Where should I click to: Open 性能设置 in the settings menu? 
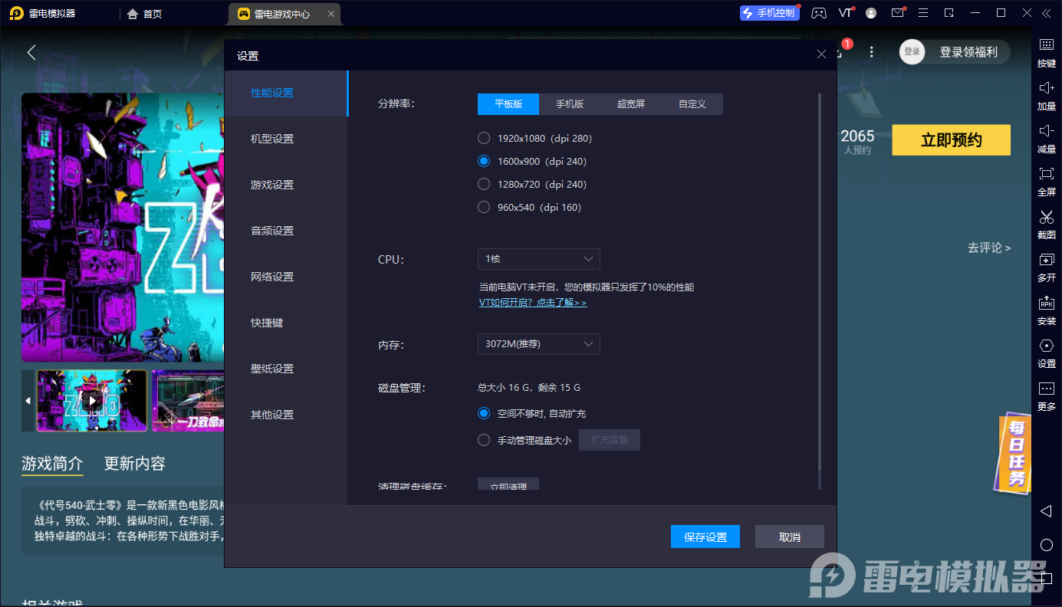click(287, 94)
